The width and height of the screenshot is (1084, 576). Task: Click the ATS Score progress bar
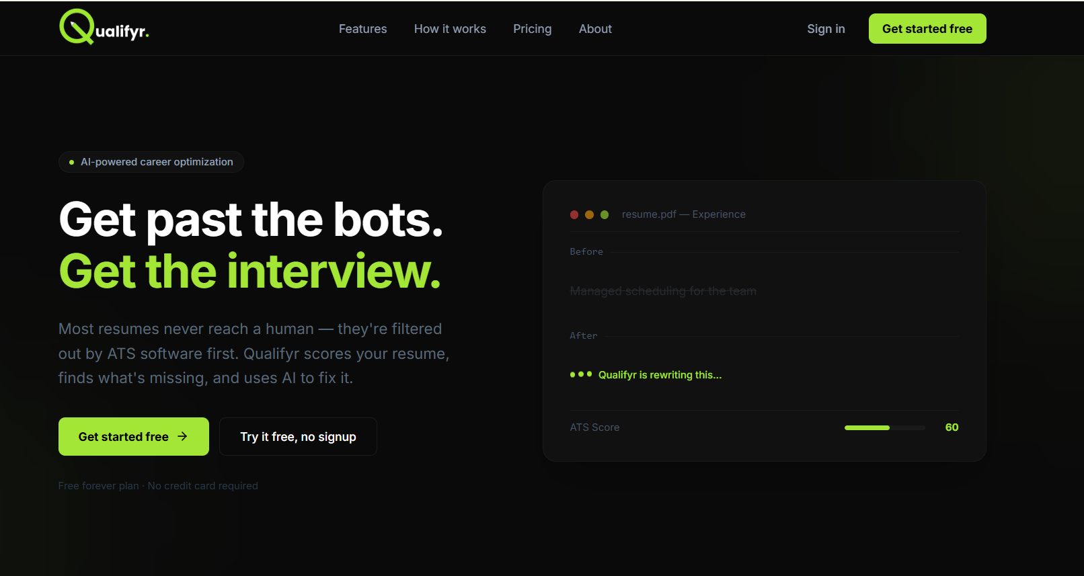point(885,427)
